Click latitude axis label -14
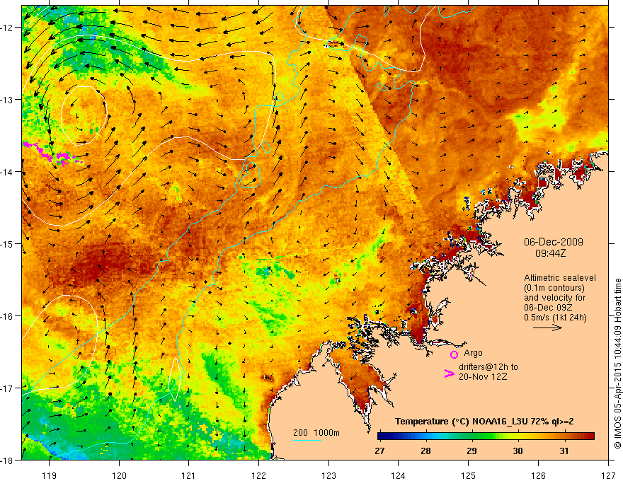 tap(7, 172)
